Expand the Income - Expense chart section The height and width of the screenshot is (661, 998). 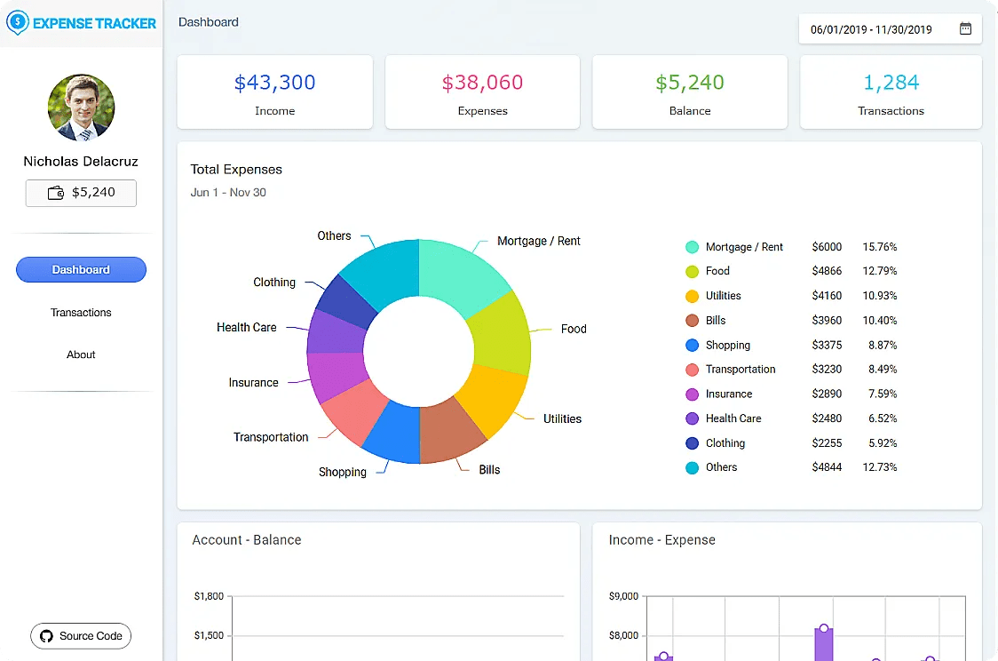click(x=661, y=539)
